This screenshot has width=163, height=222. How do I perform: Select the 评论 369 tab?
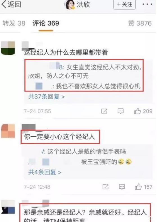tap(46, 23)
